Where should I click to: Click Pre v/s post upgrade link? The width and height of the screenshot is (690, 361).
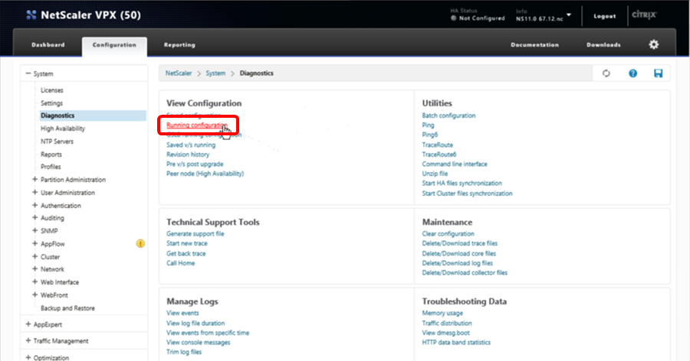(195, 164)
